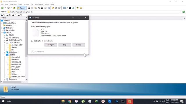Click the Refresh toolbar icon
186x104 pixels.
pyautogui.click(x=73, y=8)
